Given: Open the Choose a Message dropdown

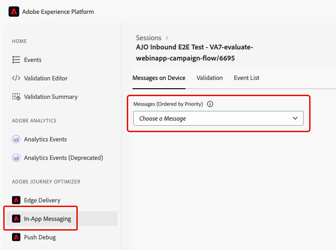Looking at the screenshot, I should [x=218, y=118].
